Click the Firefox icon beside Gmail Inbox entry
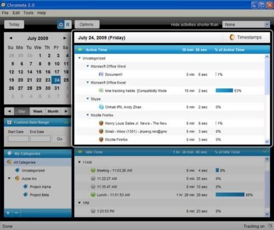The width and height of the screenshot is (274, 230). (x=101, y=131)
